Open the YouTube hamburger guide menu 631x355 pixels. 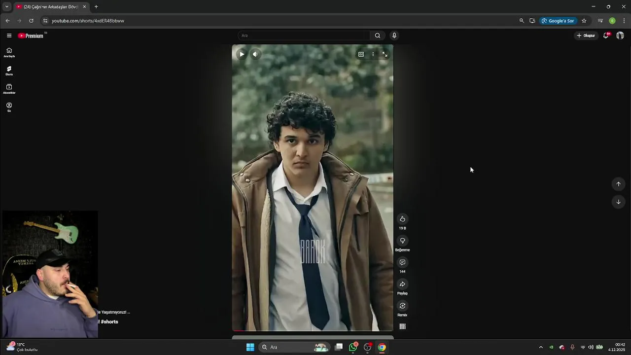(x=9, y=35)
